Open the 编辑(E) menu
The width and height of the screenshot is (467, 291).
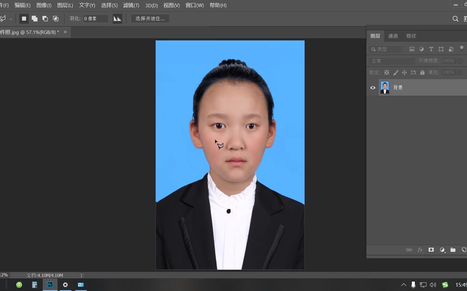tap(22, 5)
